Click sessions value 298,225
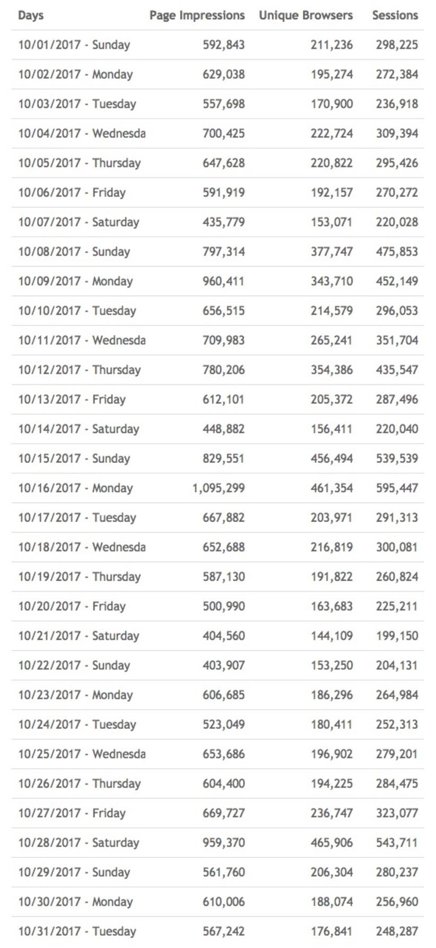This screenshot has height=948, width=436. coord(397,45)
